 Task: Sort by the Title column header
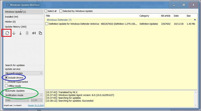click(92, 16)
